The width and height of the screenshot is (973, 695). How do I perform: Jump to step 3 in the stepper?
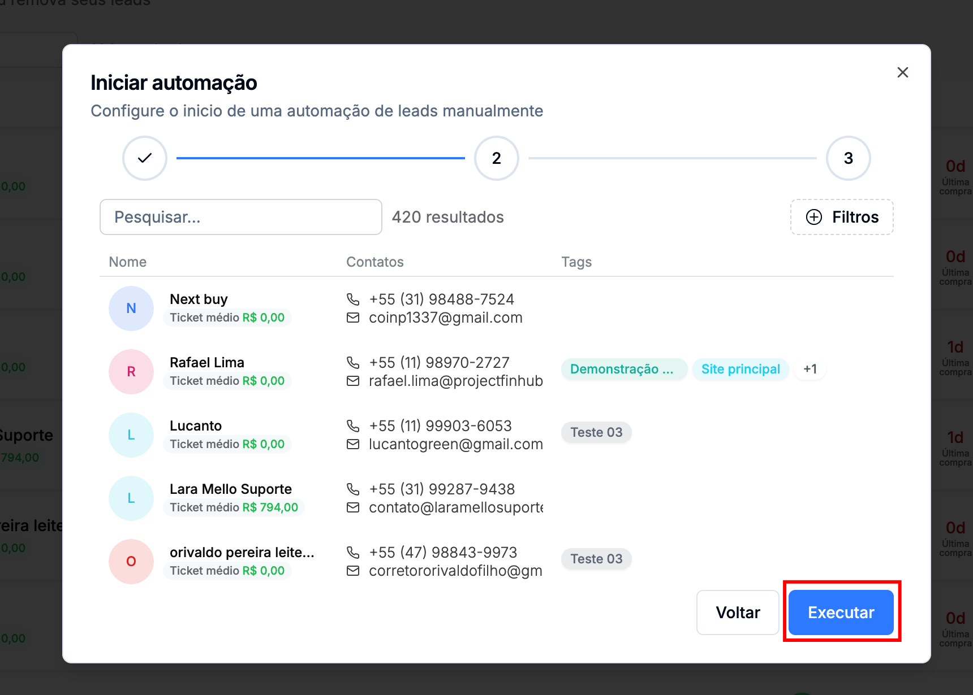click(x=849, y=158)
